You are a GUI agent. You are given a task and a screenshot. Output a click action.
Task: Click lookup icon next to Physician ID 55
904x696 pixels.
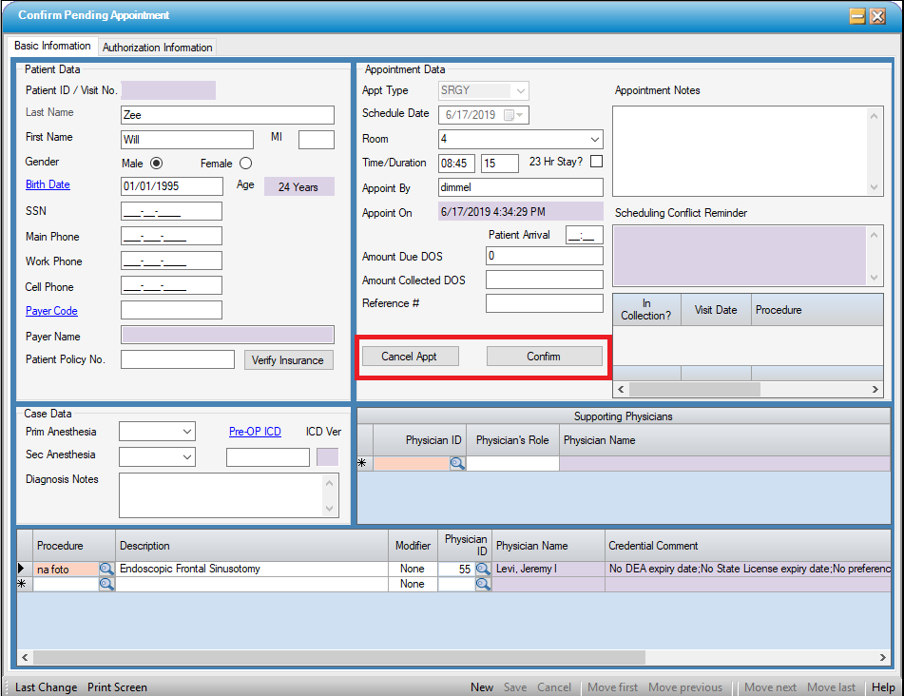pyautogui.click(x=483, y=569)
